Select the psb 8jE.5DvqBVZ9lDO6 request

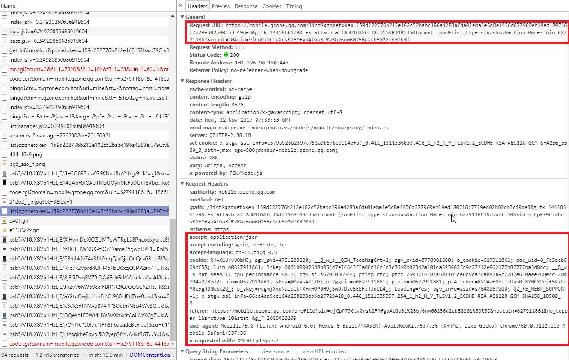[x=85, y=278]
